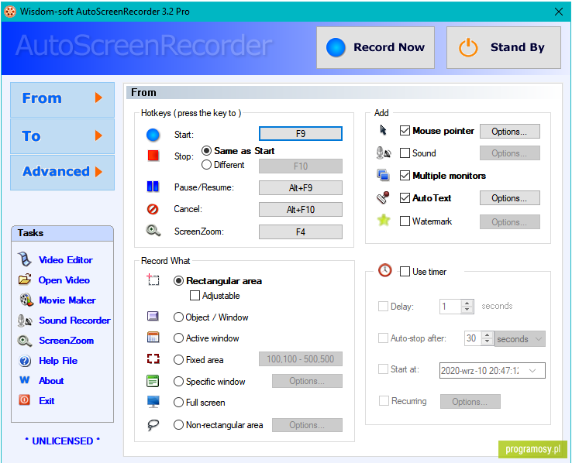Open the Video Editor task link

click(x=66, y=259)
